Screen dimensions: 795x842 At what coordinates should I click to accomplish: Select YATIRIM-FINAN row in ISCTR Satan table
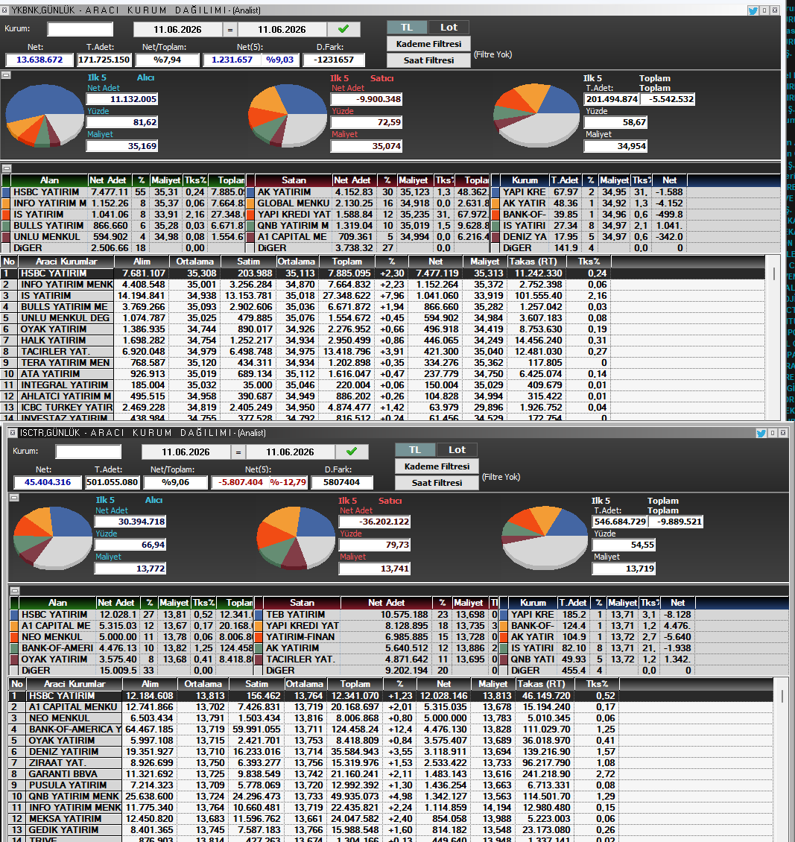click(x=376, y=637)
